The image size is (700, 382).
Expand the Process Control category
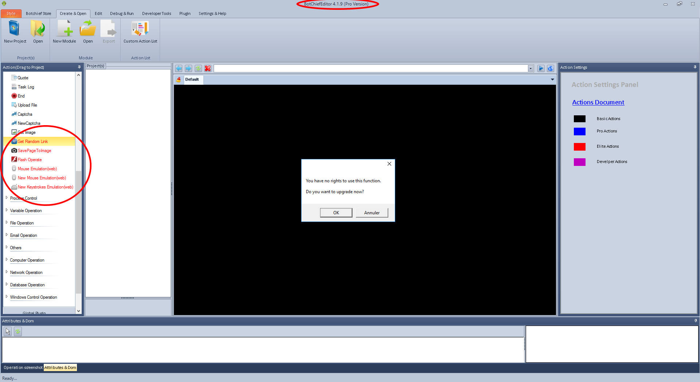pyautogui.click(x=7, y=198)
